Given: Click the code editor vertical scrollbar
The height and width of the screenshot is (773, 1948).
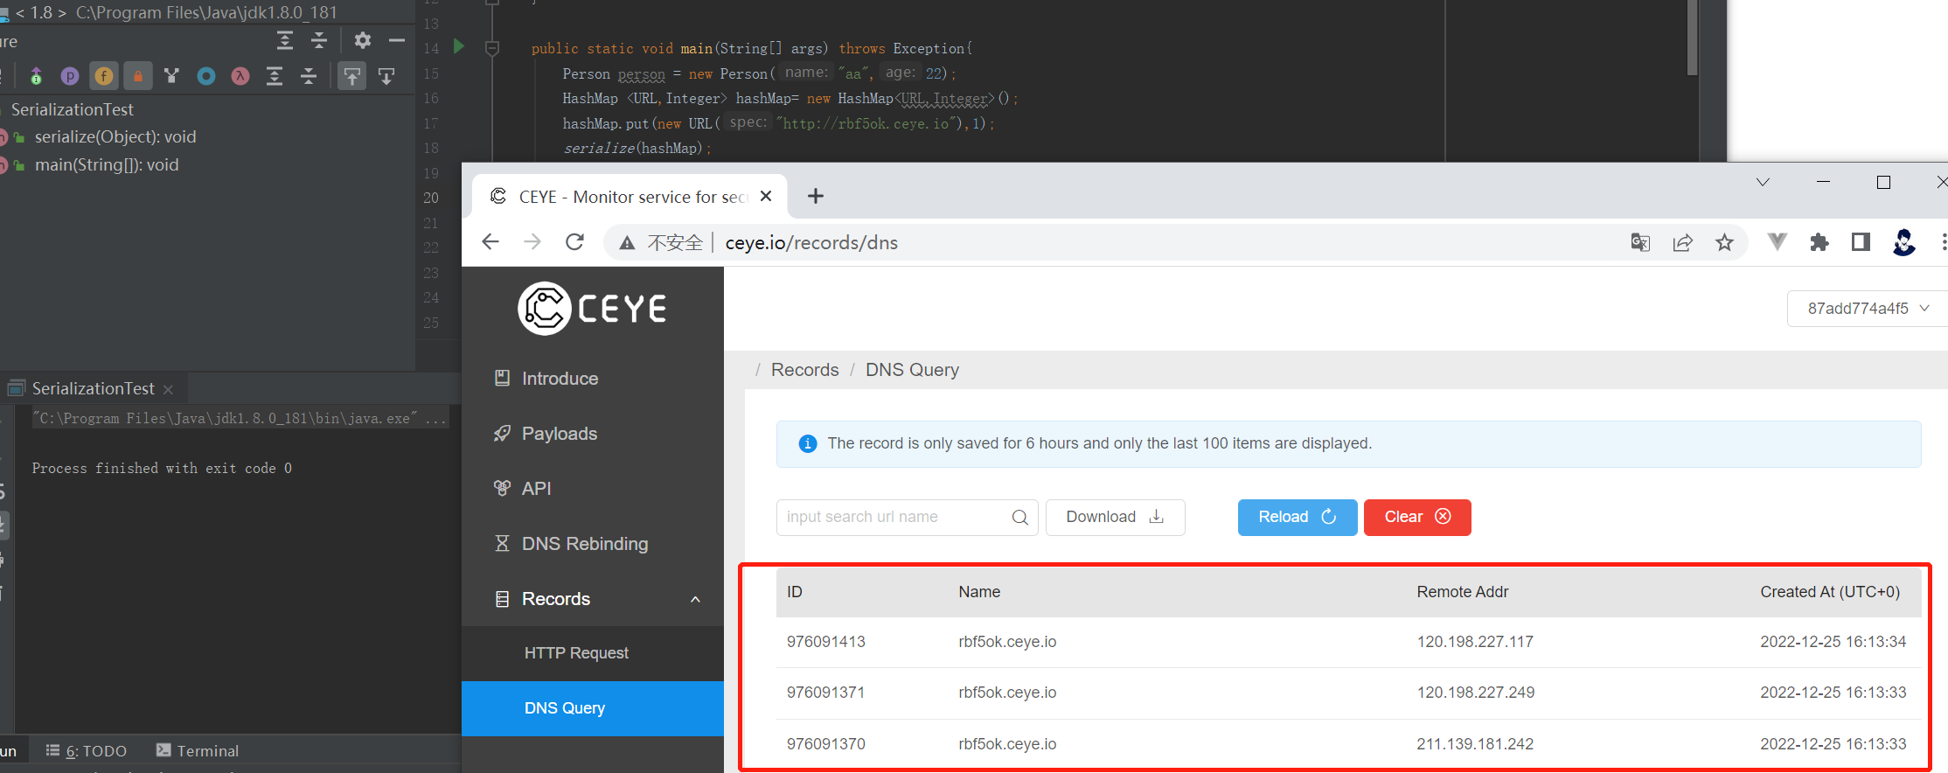Looking at the screenshot, I should tap(1692, 39).
